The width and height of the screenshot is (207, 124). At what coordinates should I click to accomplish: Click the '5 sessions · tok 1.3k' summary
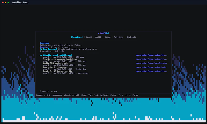[x=52, y=51]
